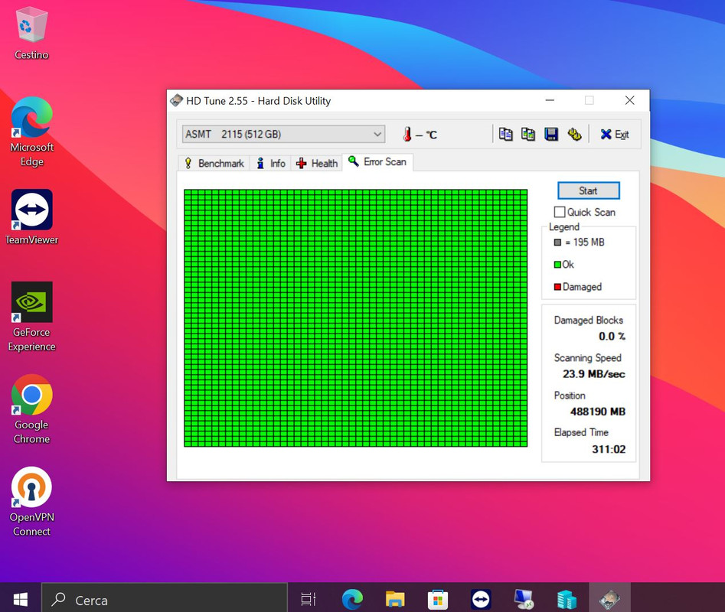
Task: Open HD Tune options icon
Action: 574,135
